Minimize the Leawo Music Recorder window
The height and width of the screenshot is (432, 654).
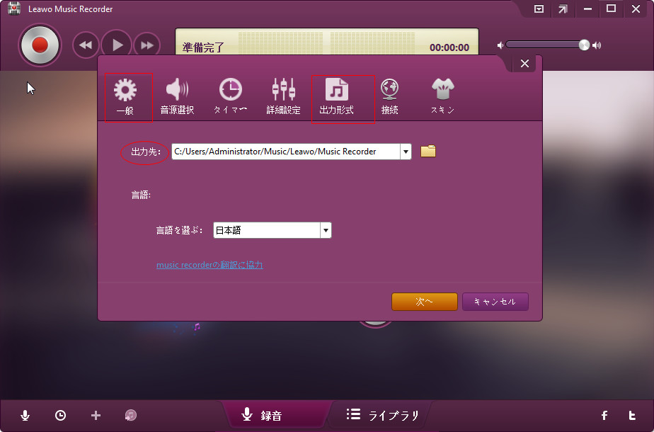tap(587, 8)
